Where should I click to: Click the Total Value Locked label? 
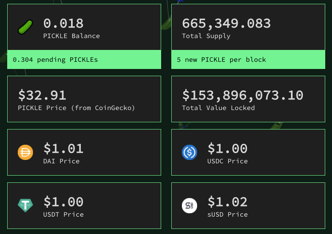click(x=219, y=108)
